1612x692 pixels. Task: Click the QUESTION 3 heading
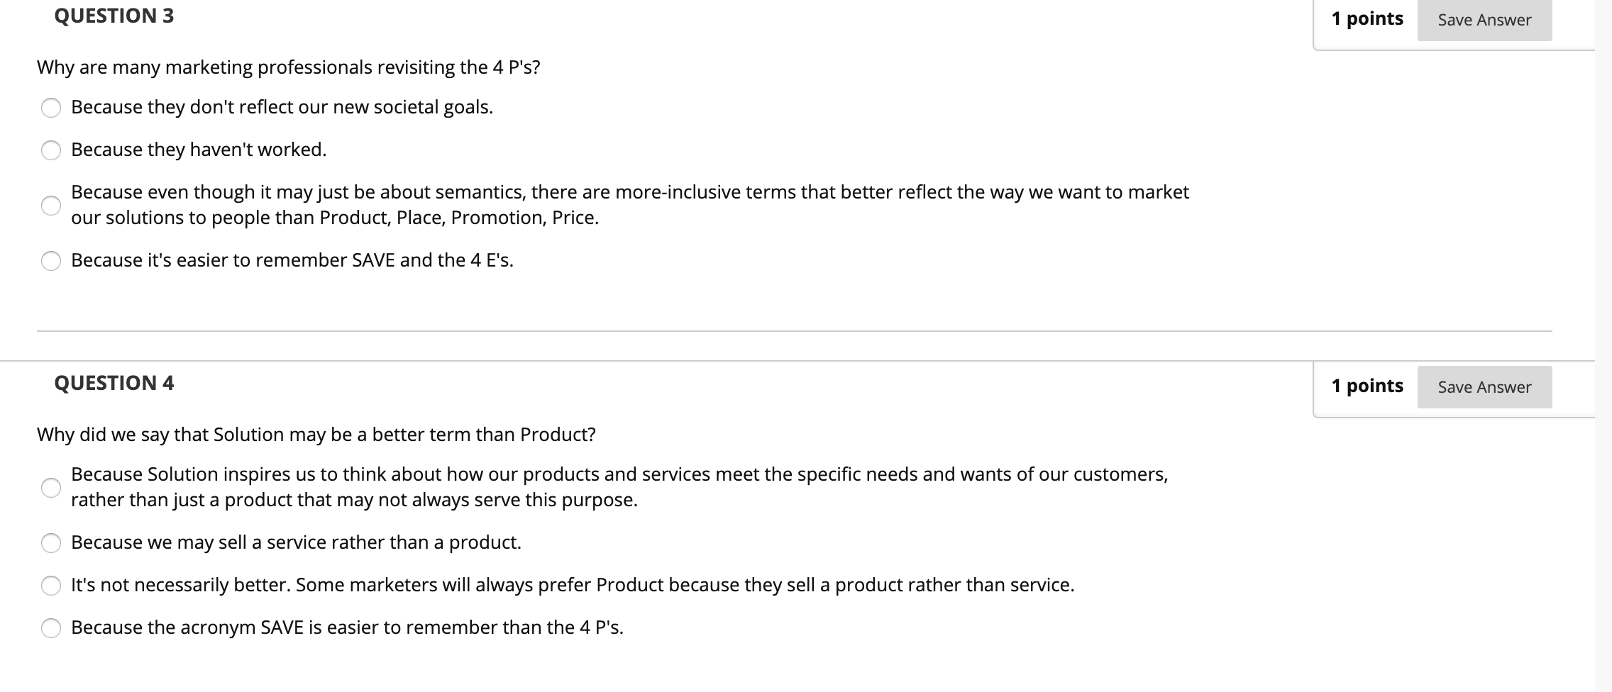coord(114,16)
